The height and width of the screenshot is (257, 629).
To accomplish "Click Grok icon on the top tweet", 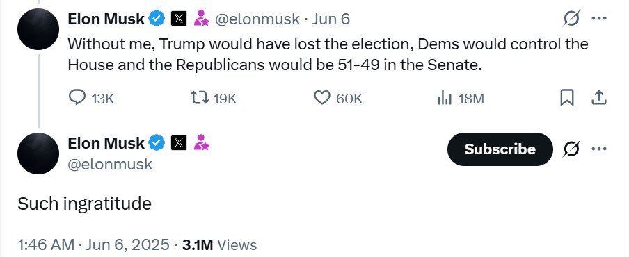I will point(571,19).
